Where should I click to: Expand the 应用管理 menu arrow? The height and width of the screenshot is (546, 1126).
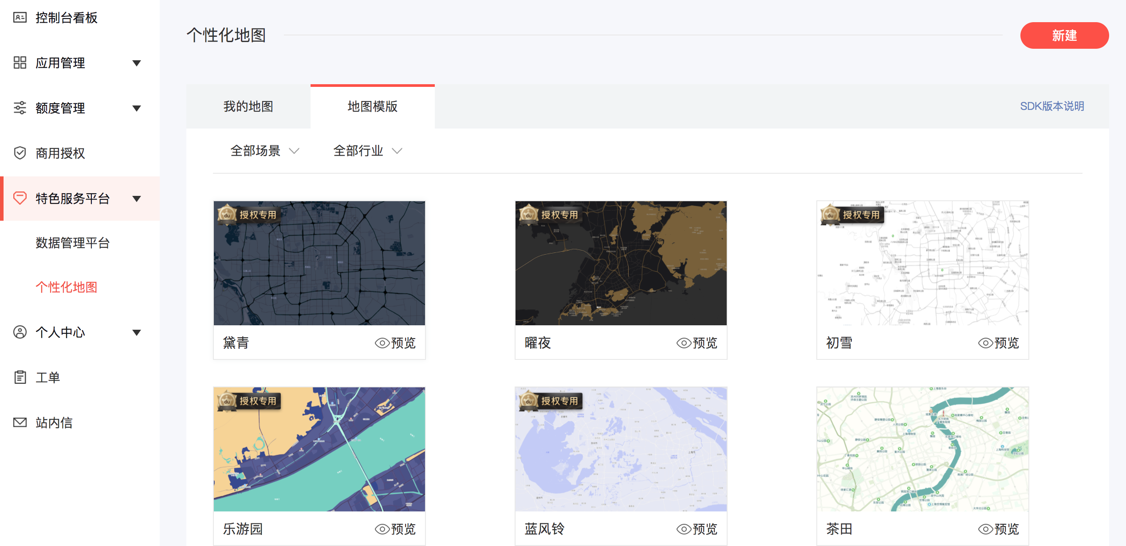coord(137,63)
